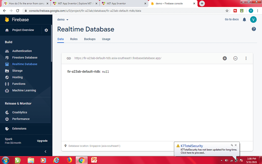The height and width of the screenshot is (164, 262).
Task: Click the help question mark icon
Action: click(x=254, y=29)
